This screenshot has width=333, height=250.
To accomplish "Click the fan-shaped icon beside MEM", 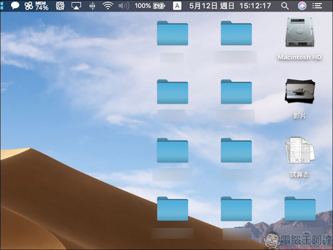I will click(28, 6).
